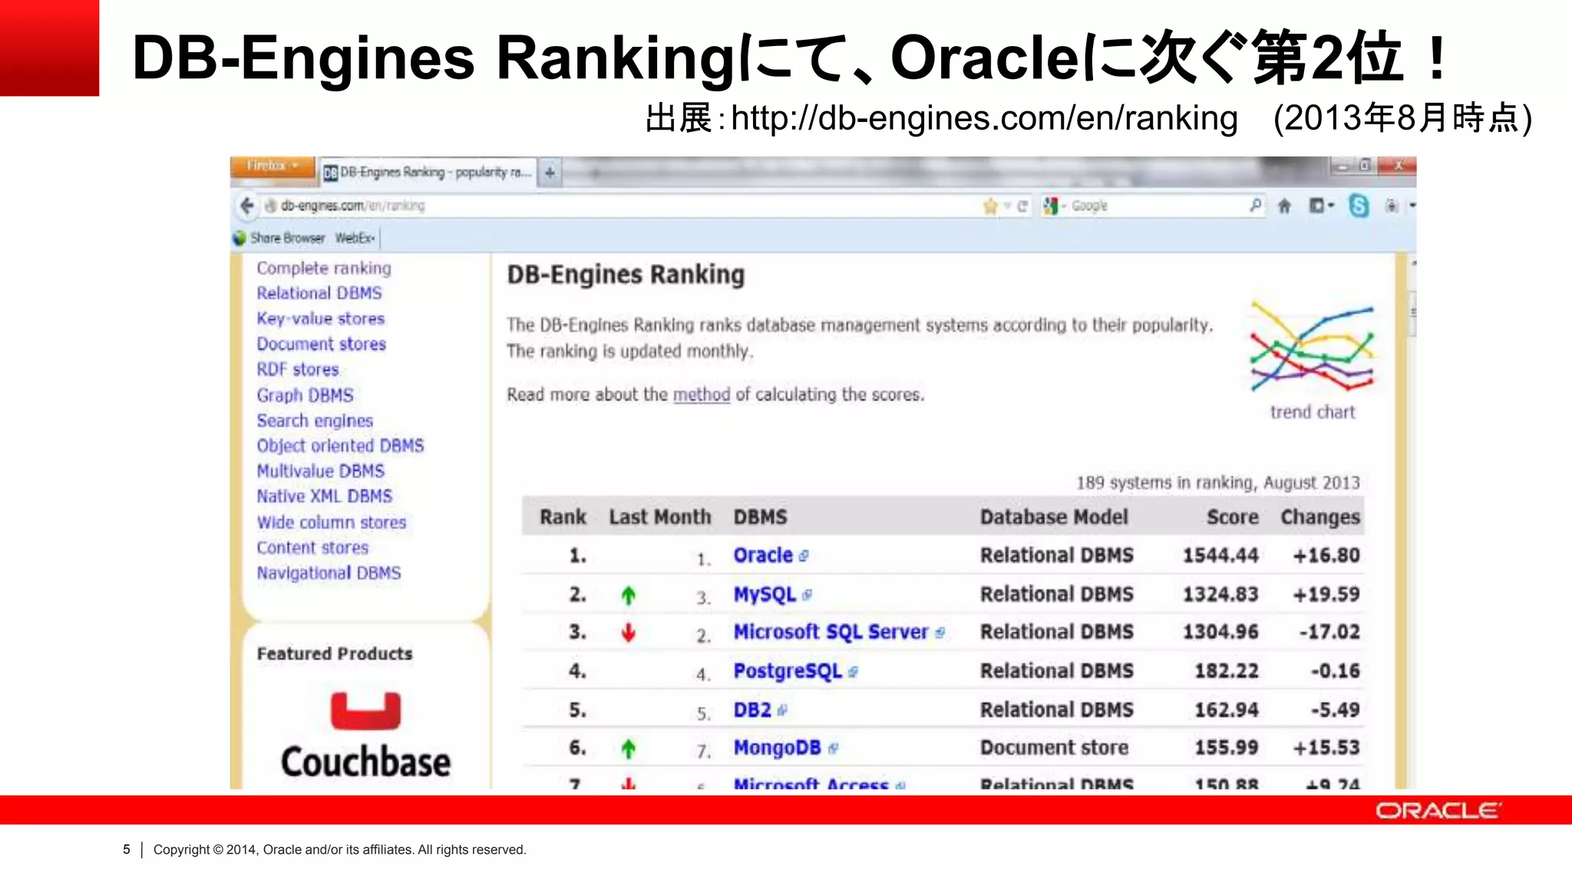Click the Share Browser globe icon
Viewport: 1572px width, 884px height.
coord(239,238)
